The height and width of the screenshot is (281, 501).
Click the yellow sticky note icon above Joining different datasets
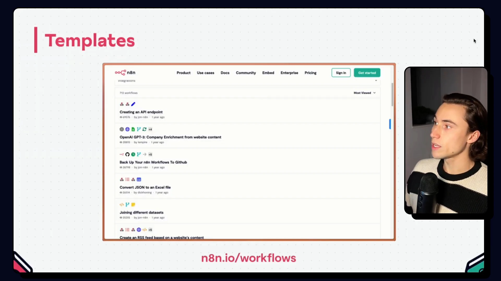click(x=133, y=205)
